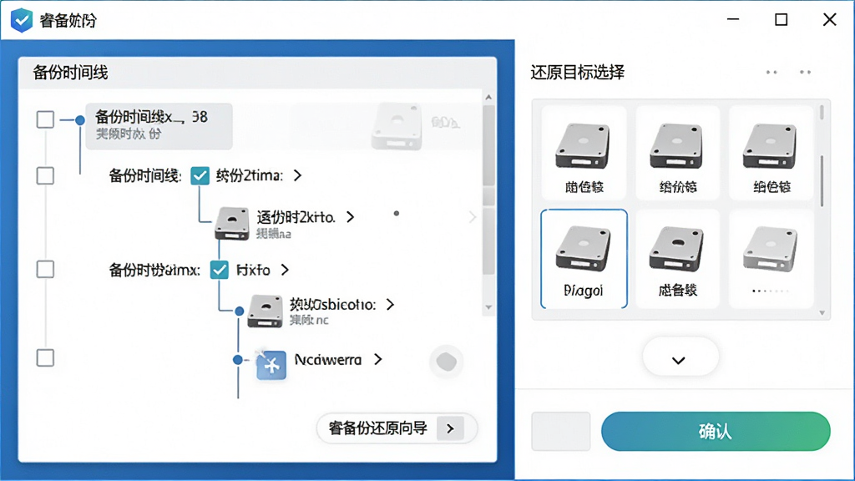This screenshot has width=855, height=481.
Task: Click the timeline node beside Ncaiwerra icon
Action: pyautogui.click(x=238, y=360)
